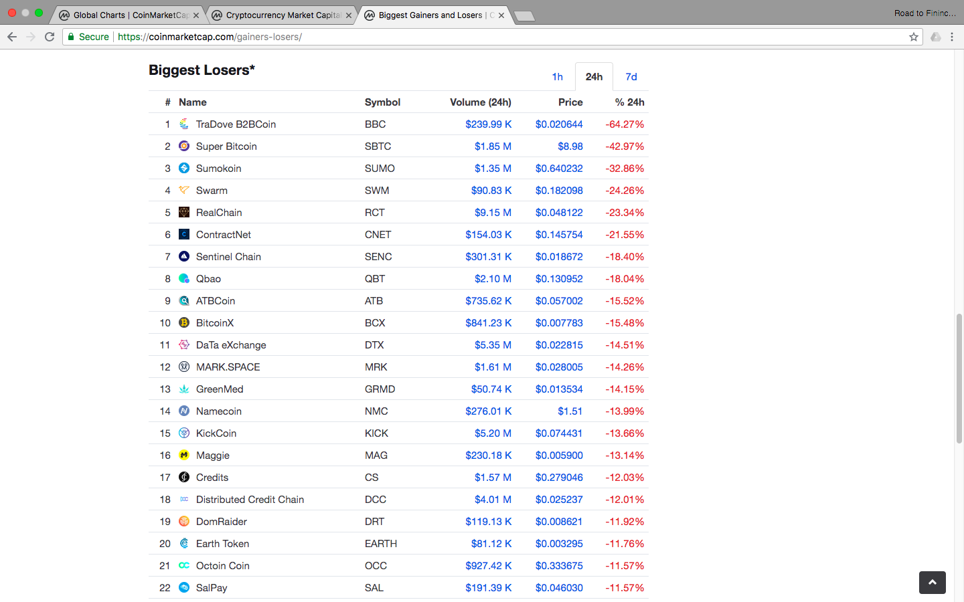Select the 24h losers tab
This screenshot has height=602, width=964.
click(x=594, y=77)
